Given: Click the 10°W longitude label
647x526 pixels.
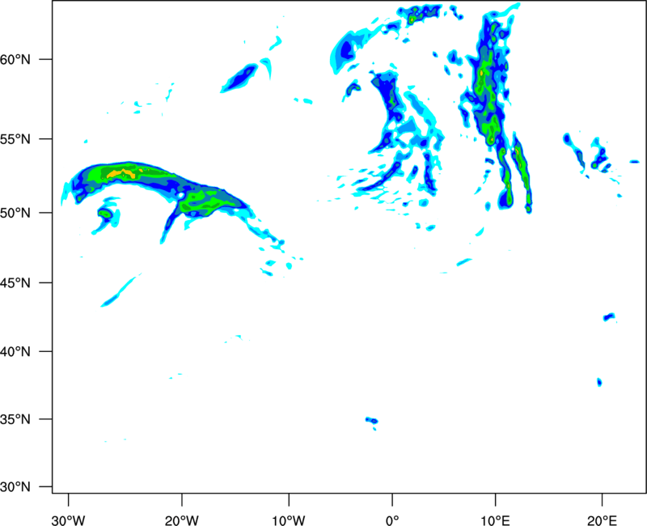Looking at the screenshot, I should click(x=289, y=520).
